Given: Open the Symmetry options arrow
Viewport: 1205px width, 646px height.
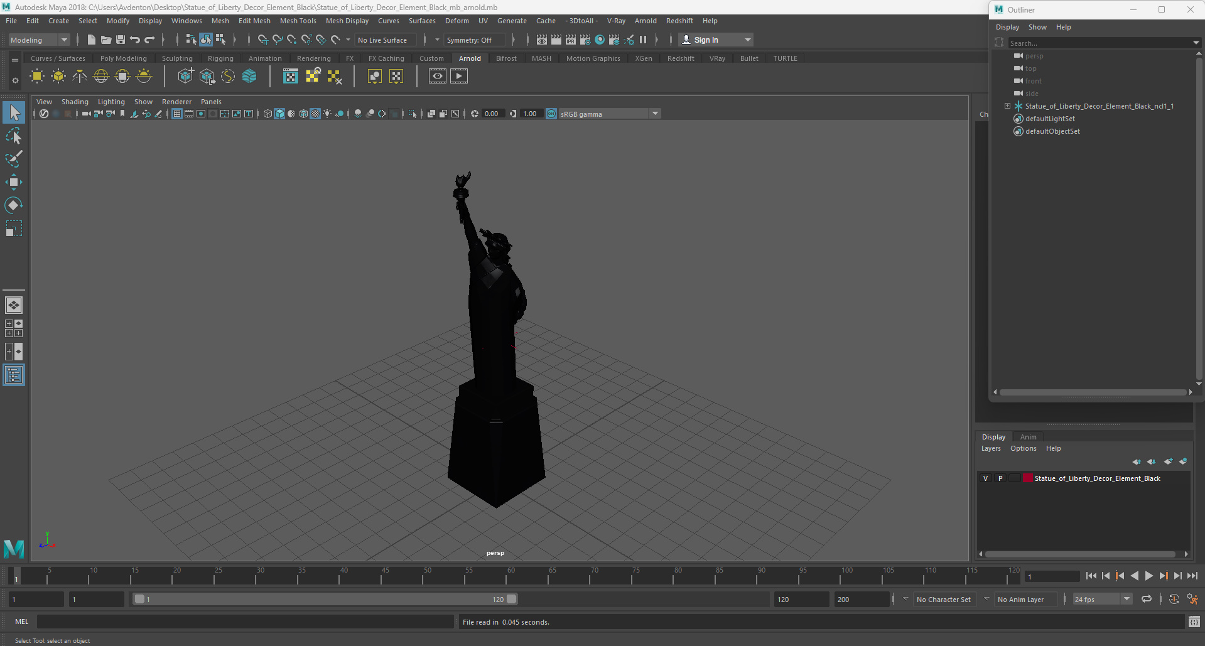Looking at the screenshot, I should tap(437, 40).
